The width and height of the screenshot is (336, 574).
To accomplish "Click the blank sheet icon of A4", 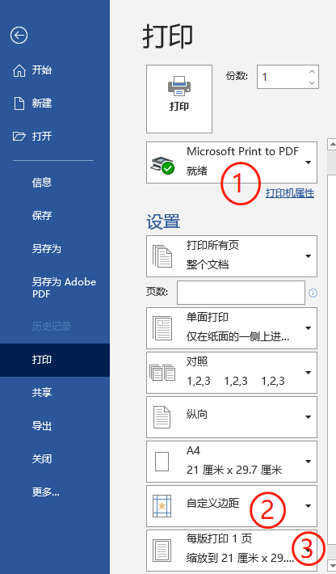I will point(162,462).
